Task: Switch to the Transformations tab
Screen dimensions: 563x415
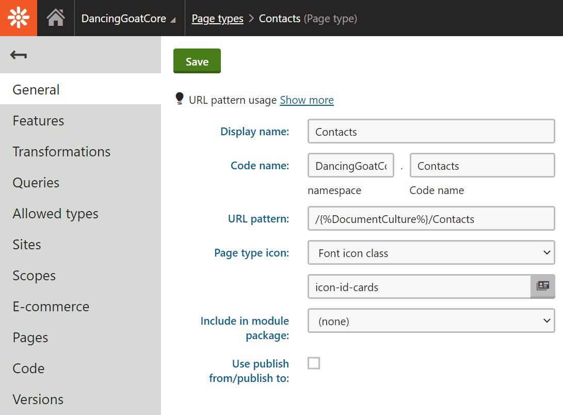Action: [81, 152]
